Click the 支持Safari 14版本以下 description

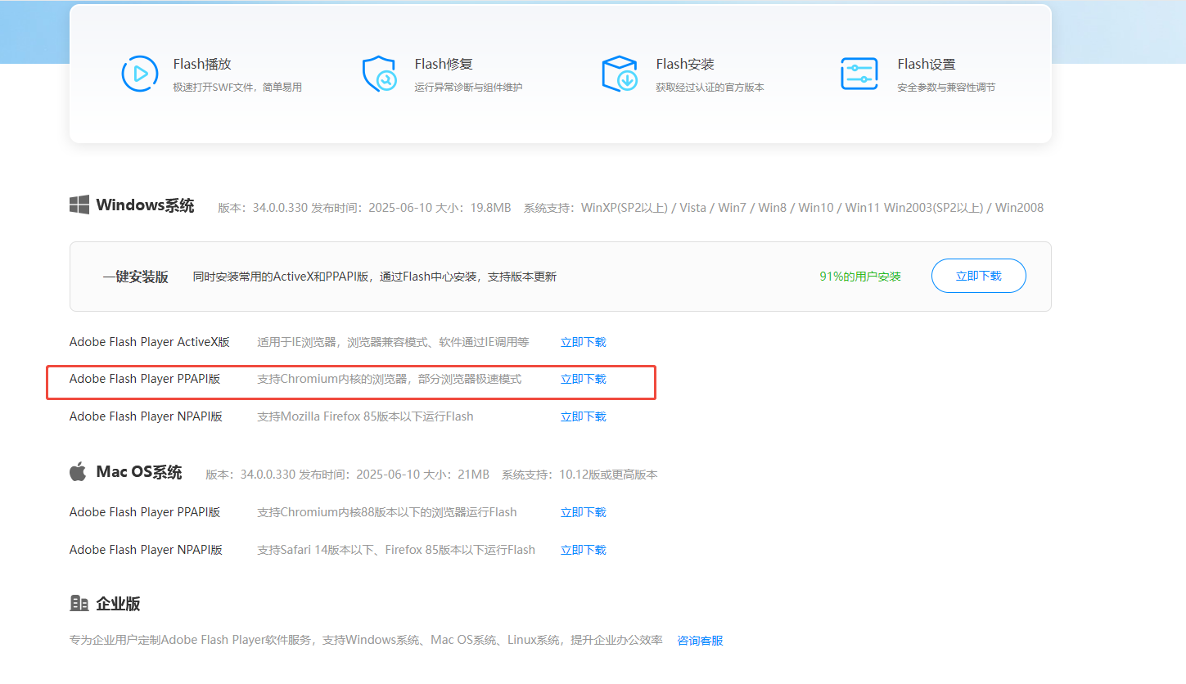[x=396, y=550]
